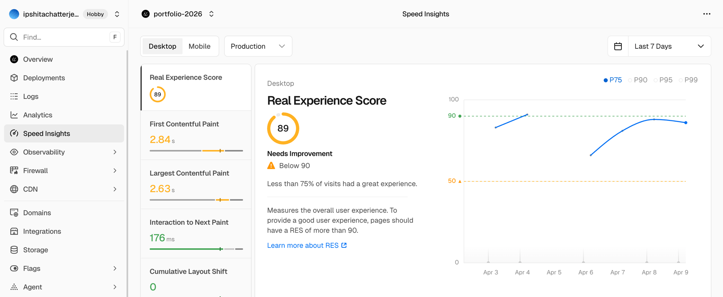Viewport: 723px width, 297px height.
Task: Click the Integrations store icon
Action: click(x=14, y=231)
